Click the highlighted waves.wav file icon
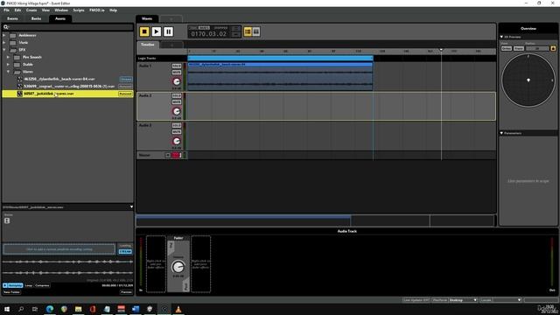The width and height of the screenshot is (560, 315). coord(20,94)
